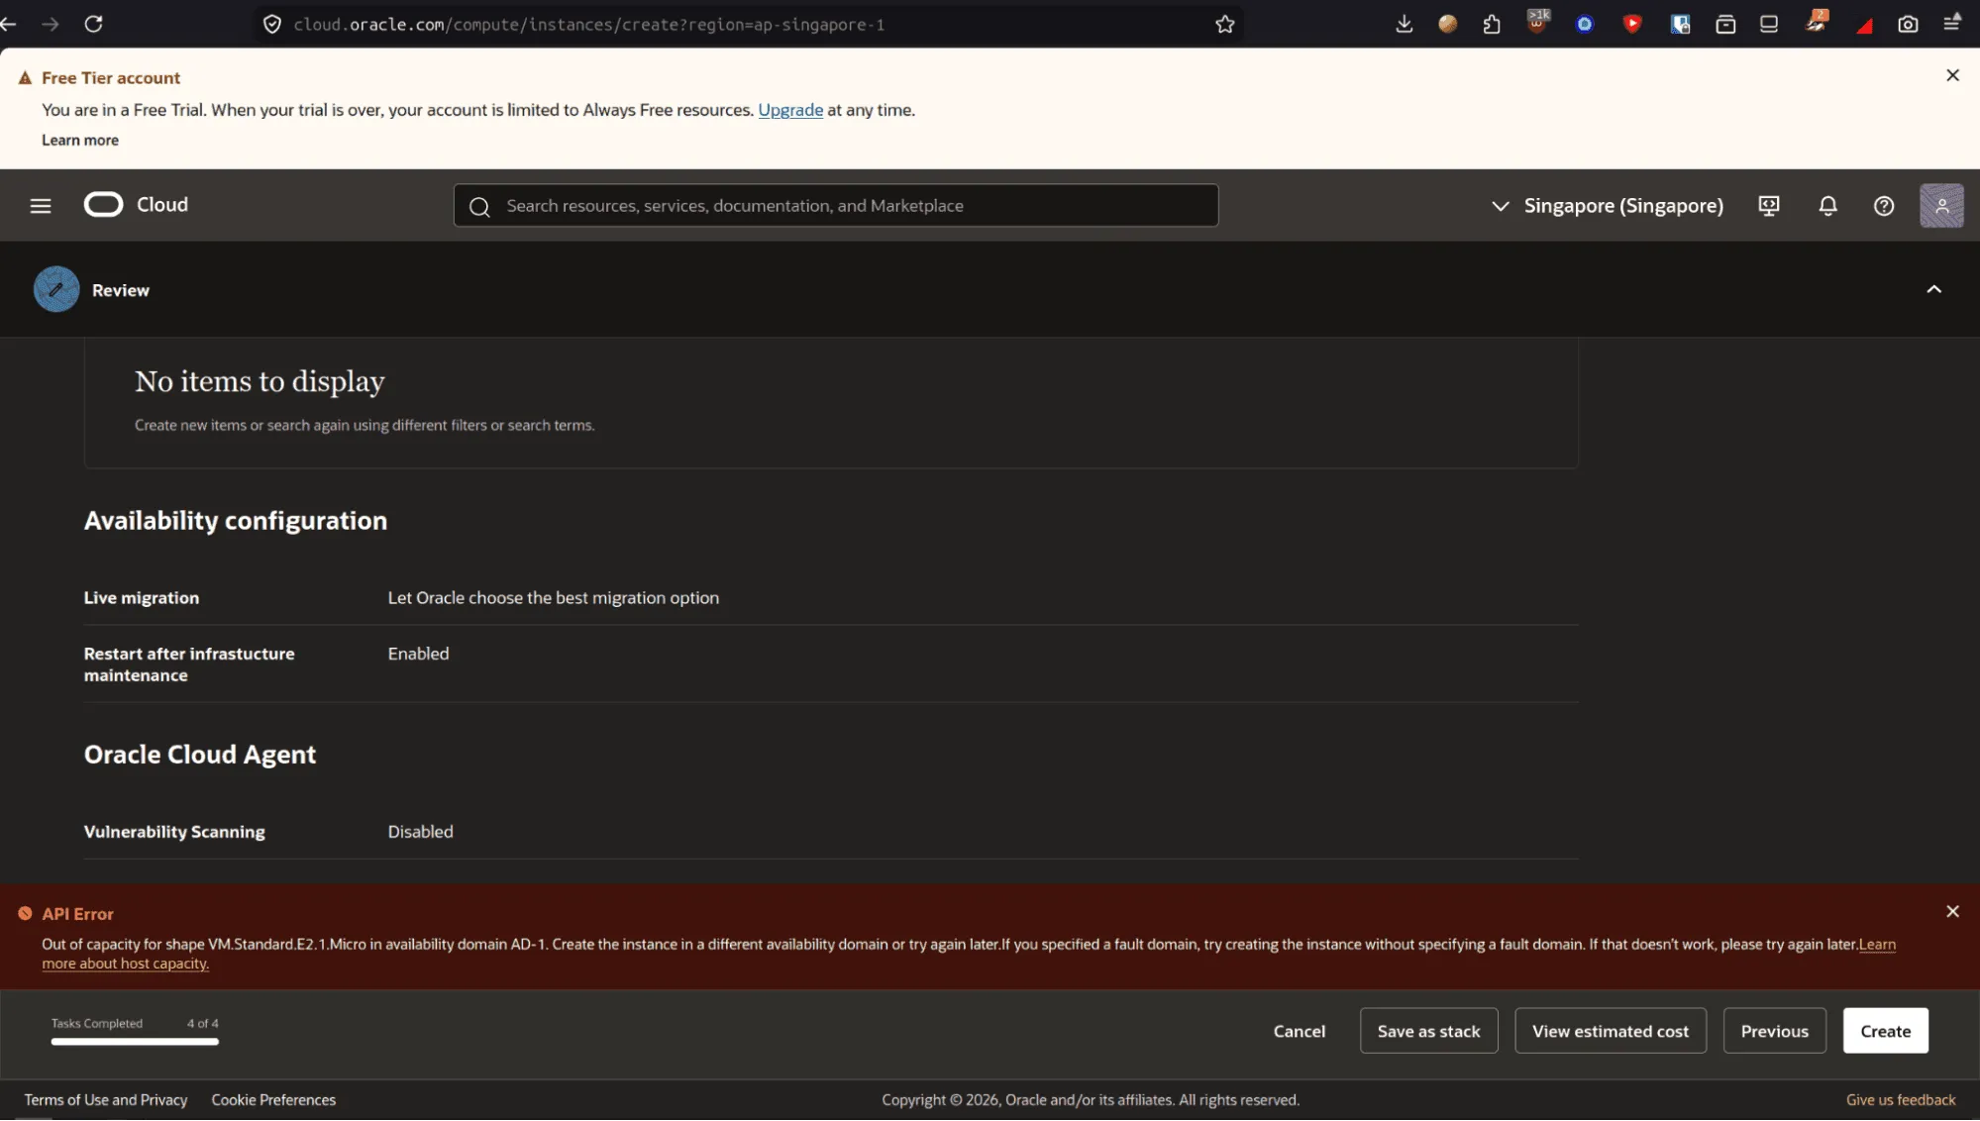This screenshot has height=1121, width=1980.
Task: Click Save as stack
Action: coord(1428,1032)
